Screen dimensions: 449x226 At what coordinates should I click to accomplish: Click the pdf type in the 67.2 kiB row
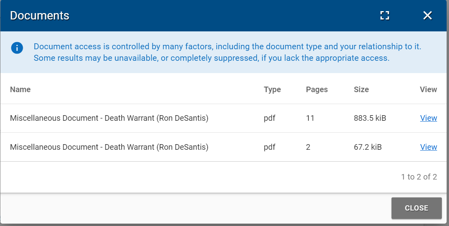click(269, 147)
